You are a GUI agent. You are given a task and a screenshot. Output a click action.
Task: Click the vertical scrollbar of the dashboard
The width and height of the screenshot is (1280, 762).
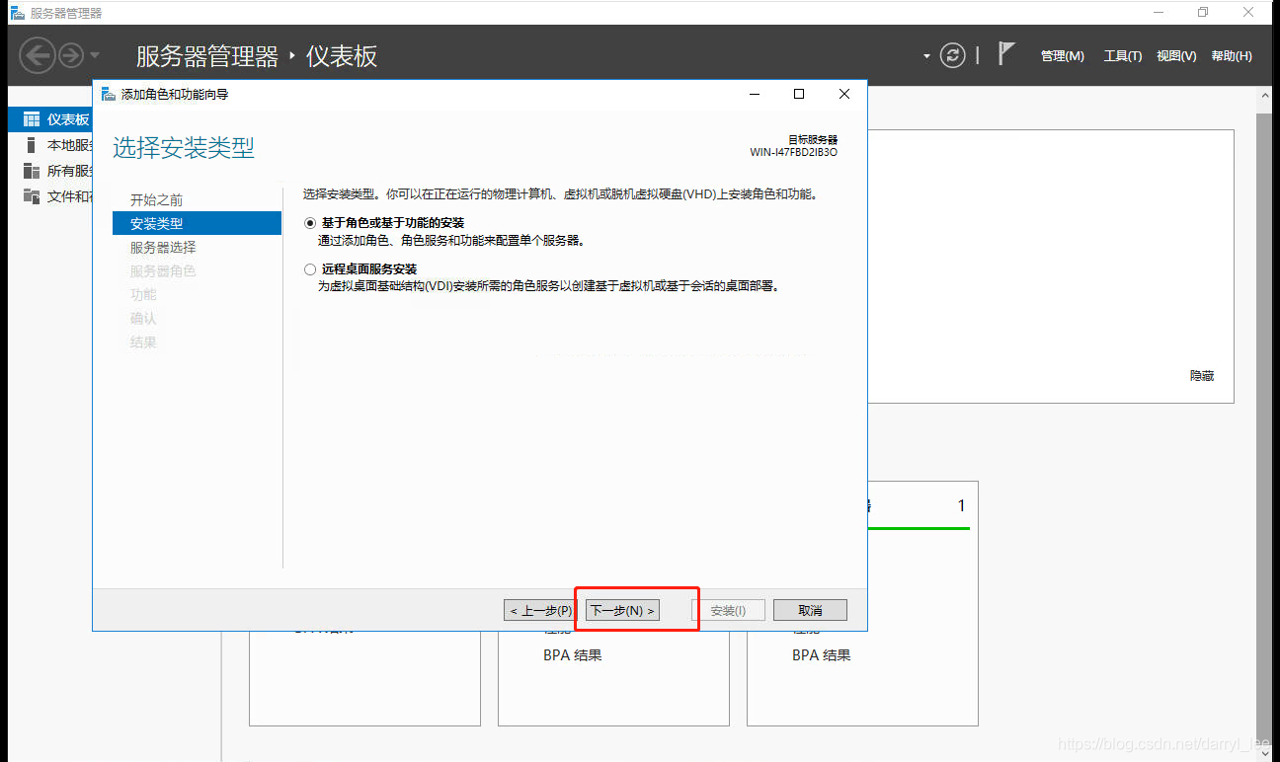coord(1264,424)
